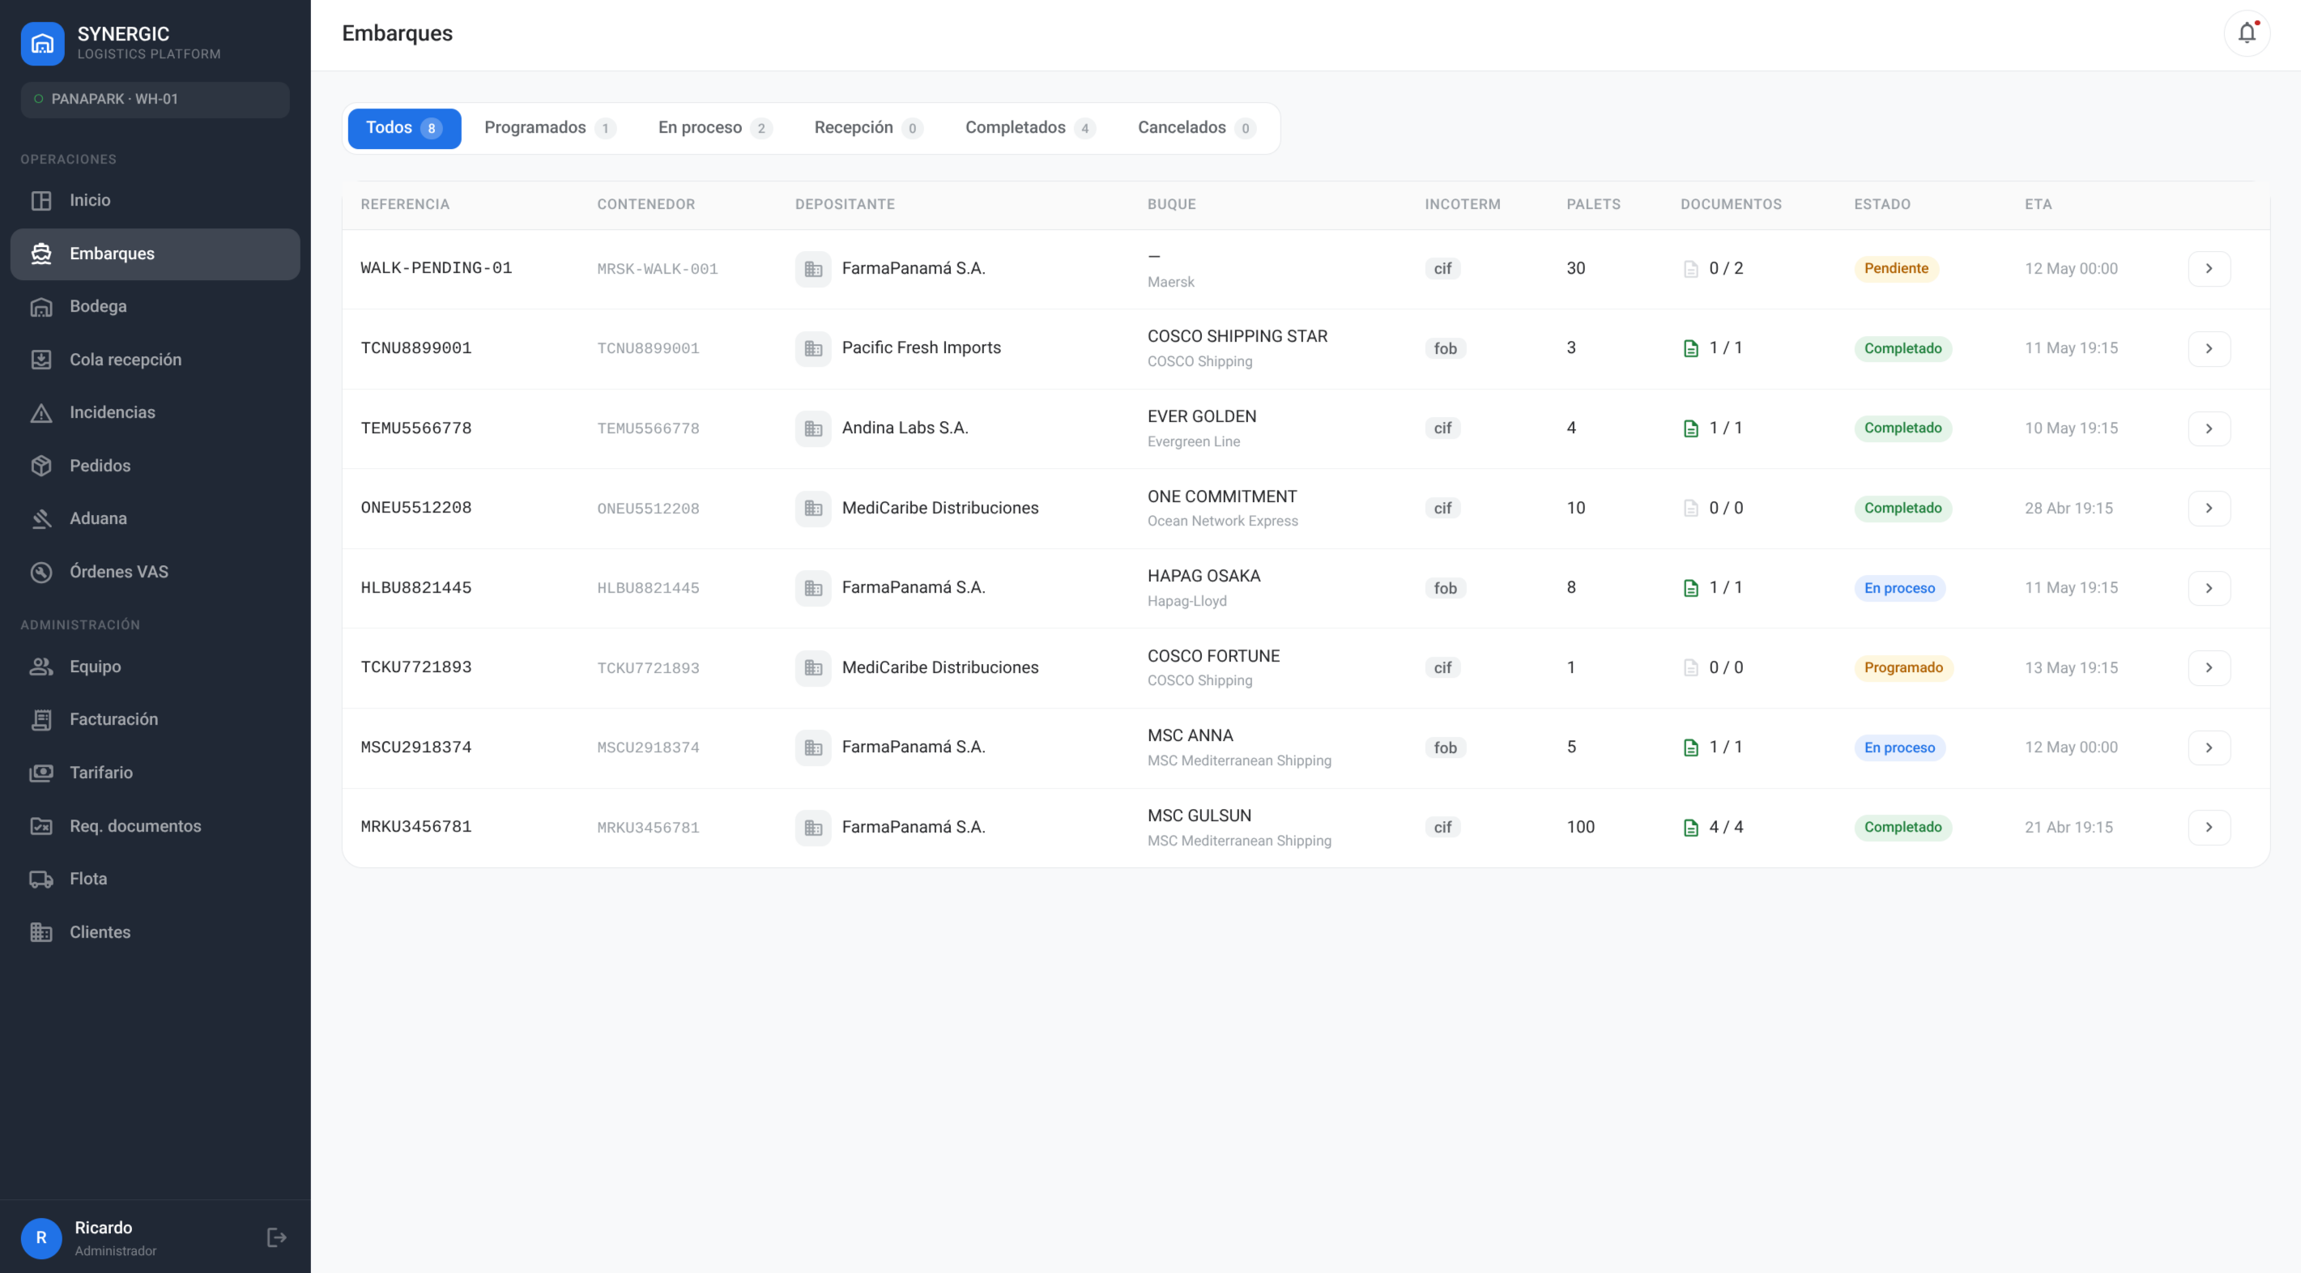2301x1273 pixels.
Task: Open details chevron for TCKU7721893
Action: coord(2208,668)
